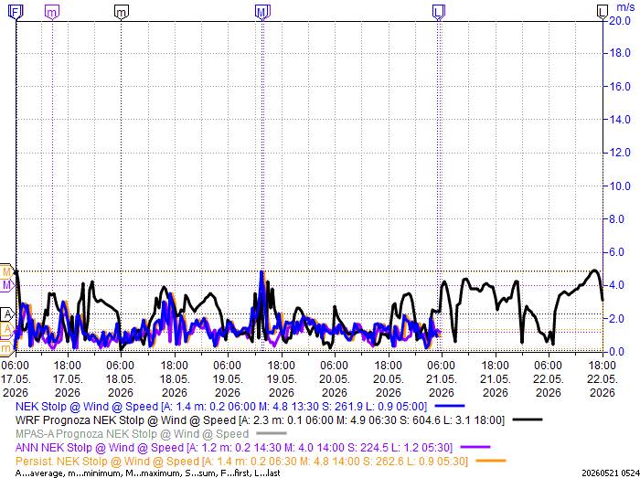Image resolution: width=640 pixels, height=478 pixels.
Task: Click the blue M maximum marker at top
Action: point(262,12)
